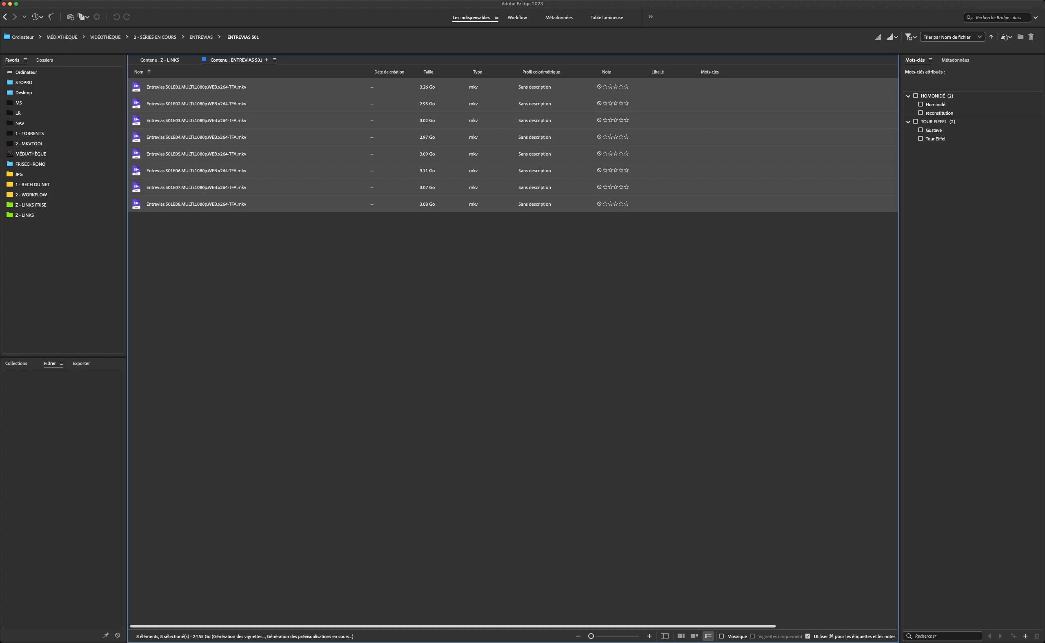The height and width of the screenshot is (643, 1045).
Task: Toggle sort direction ascending arrow
Action: pyautogui.click(x=991, y=37)
